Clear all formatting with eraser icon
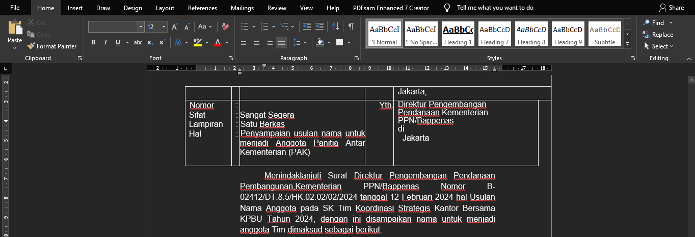This screenshot has width=695, height=237. [x=226, y=27]
